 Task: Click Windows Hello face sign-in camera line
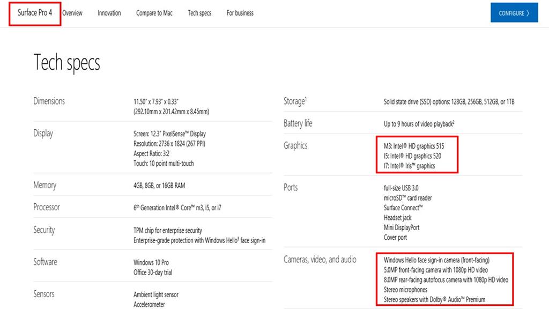point(436,260)
